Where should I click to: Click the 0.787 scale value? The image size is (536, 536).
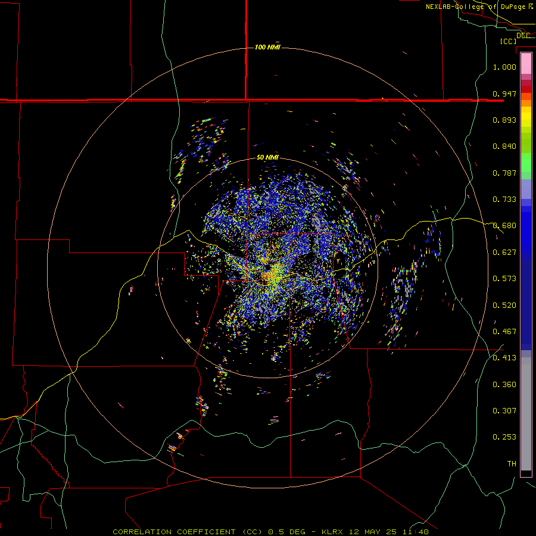coord(504,173)
